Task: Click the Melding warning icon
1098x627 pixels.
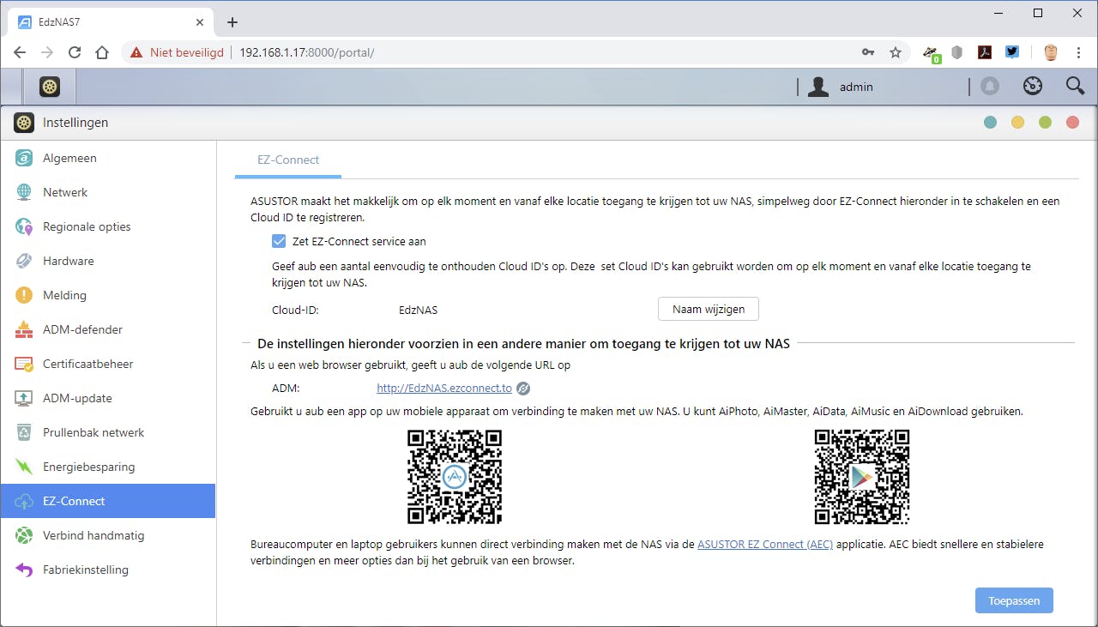Action: tap(25, 295)
